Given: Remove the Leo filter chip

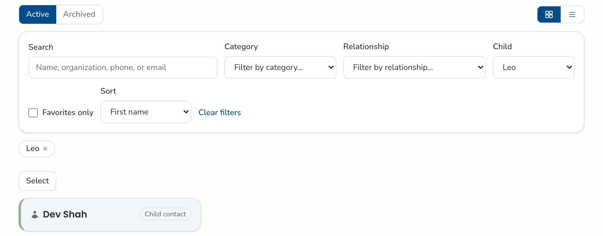Looking at the screenshot, I should 45,149.
